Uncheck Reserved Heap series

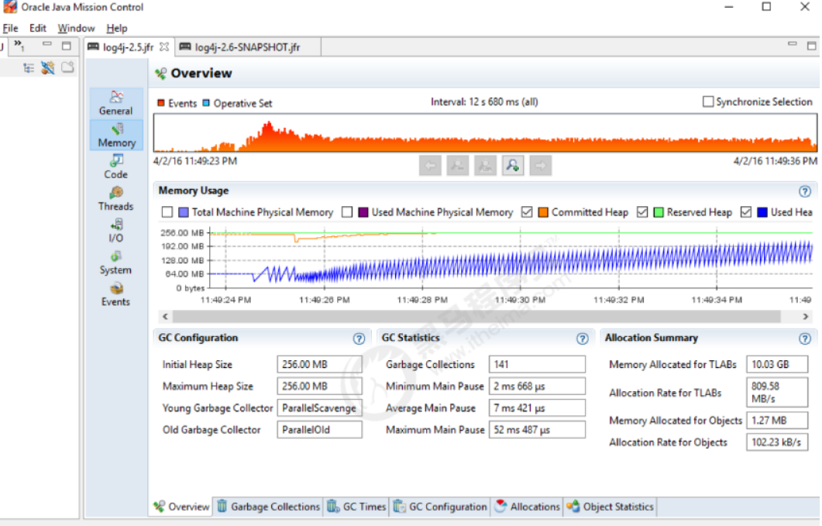642,211
